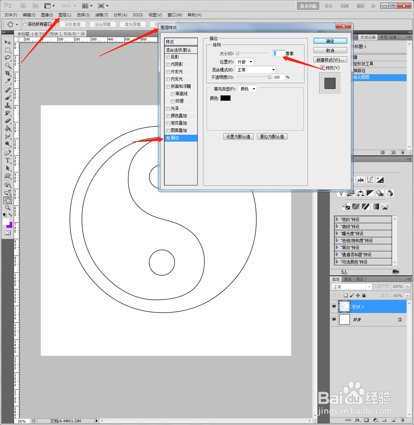Toggle Quick Mask mode icon

point(7,233)
